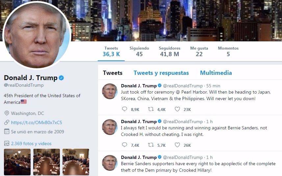Select the Tweets timeline tab
The width and height of the screenshot is (282, 176).
(113, 73)
